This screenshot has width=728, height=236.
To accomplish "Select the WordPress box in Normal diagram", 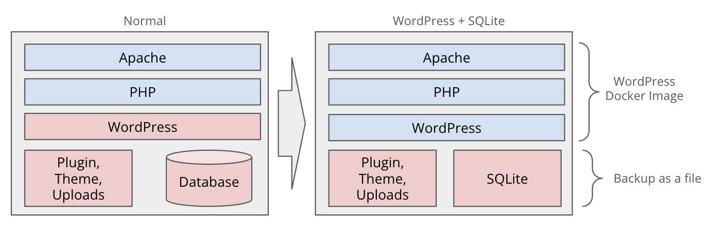I will coord(143,127).
